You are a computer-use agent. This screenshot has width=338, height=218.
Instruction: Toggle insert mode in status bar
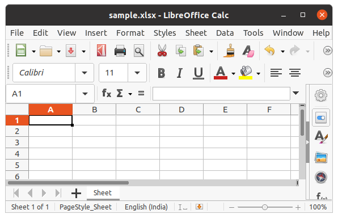coord(183,207)
